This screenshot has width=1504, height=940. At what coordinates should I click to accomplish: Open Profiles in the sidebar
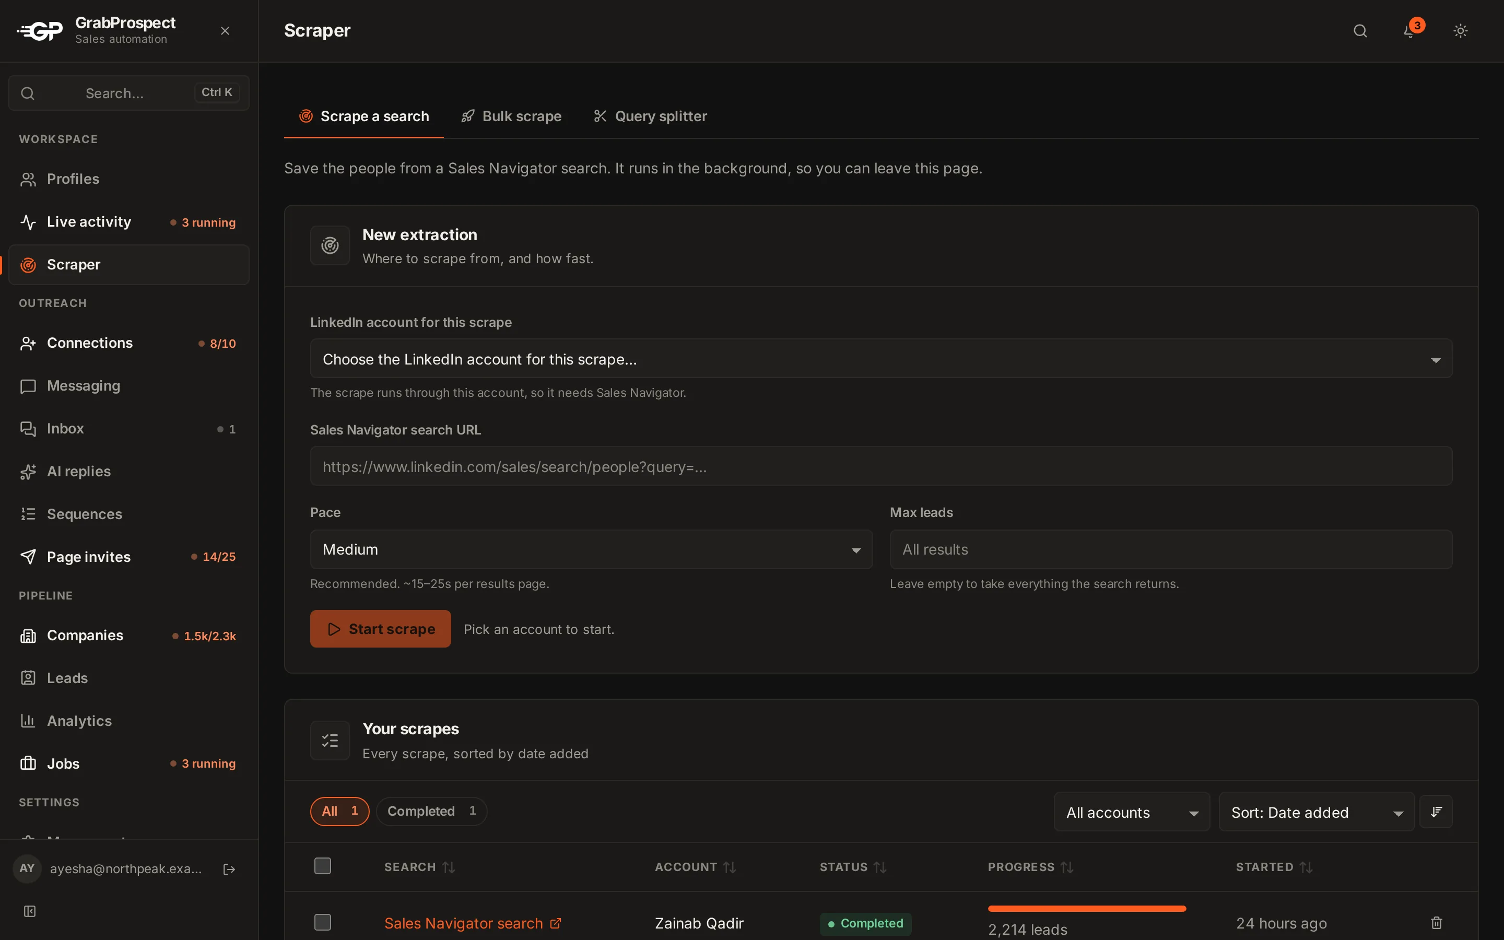click(128, 179)
